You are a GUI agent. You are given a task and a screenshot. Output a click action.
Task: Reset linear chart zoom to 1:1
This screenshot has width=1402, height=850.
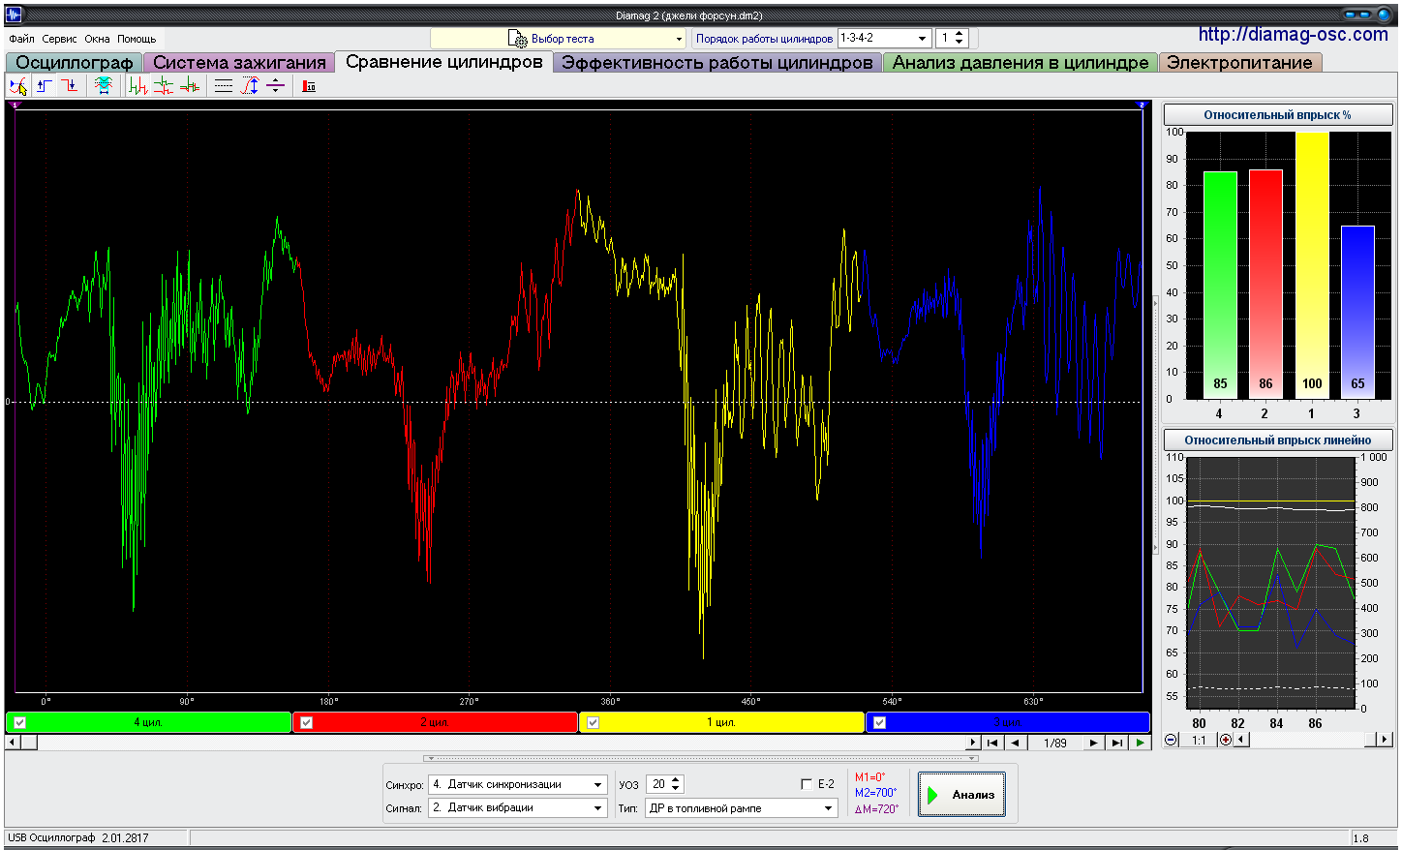tap(1199, 740)
